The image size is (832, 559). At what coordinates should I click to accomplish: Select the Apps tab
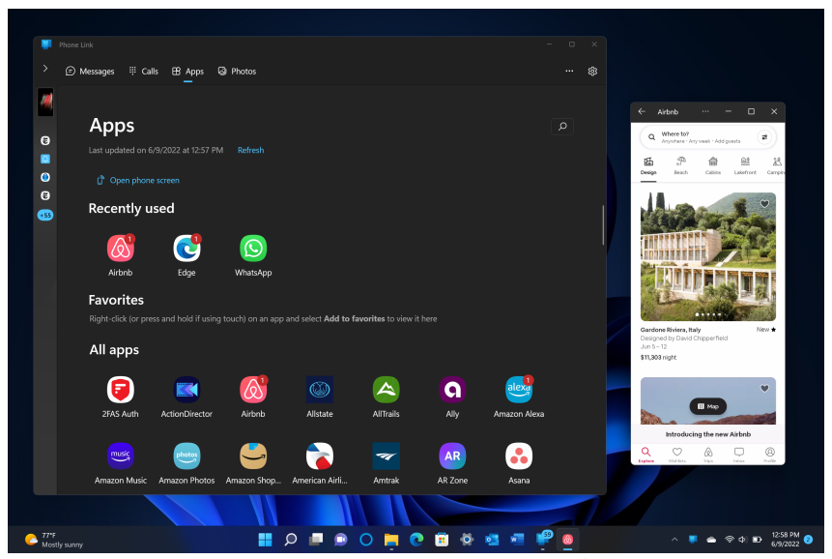point(187,72)
